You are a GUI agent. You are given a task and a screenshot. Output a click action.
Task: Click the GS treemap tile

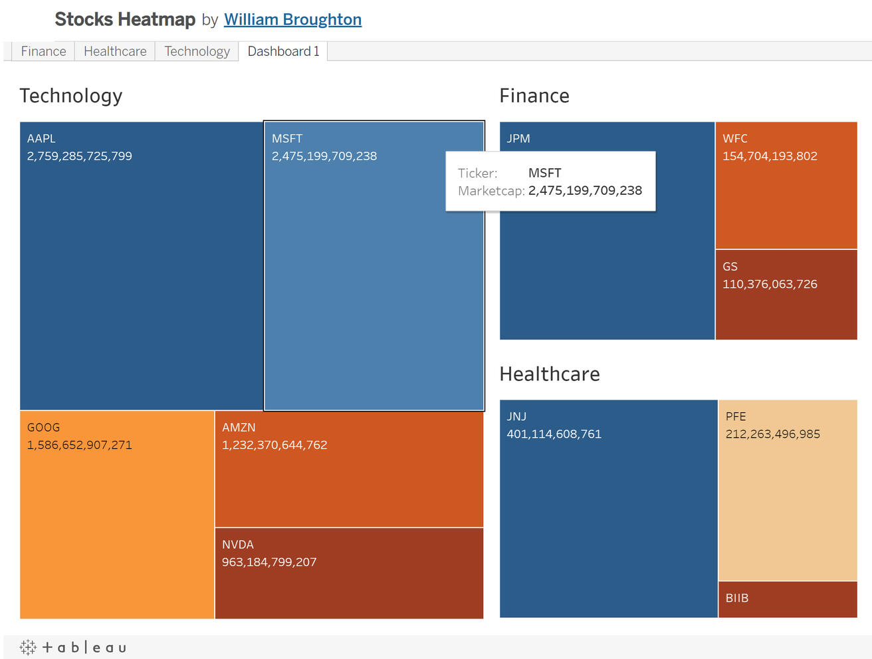(x=786, y=306)
